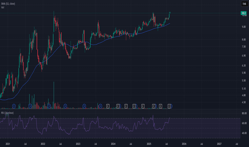Click the 2027 label on time axis
The width and height of the screenshot is (249, 147).
(219, 144)
